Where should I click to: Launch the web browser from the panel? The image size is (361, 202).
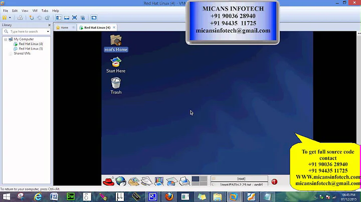tap(121, 181)
